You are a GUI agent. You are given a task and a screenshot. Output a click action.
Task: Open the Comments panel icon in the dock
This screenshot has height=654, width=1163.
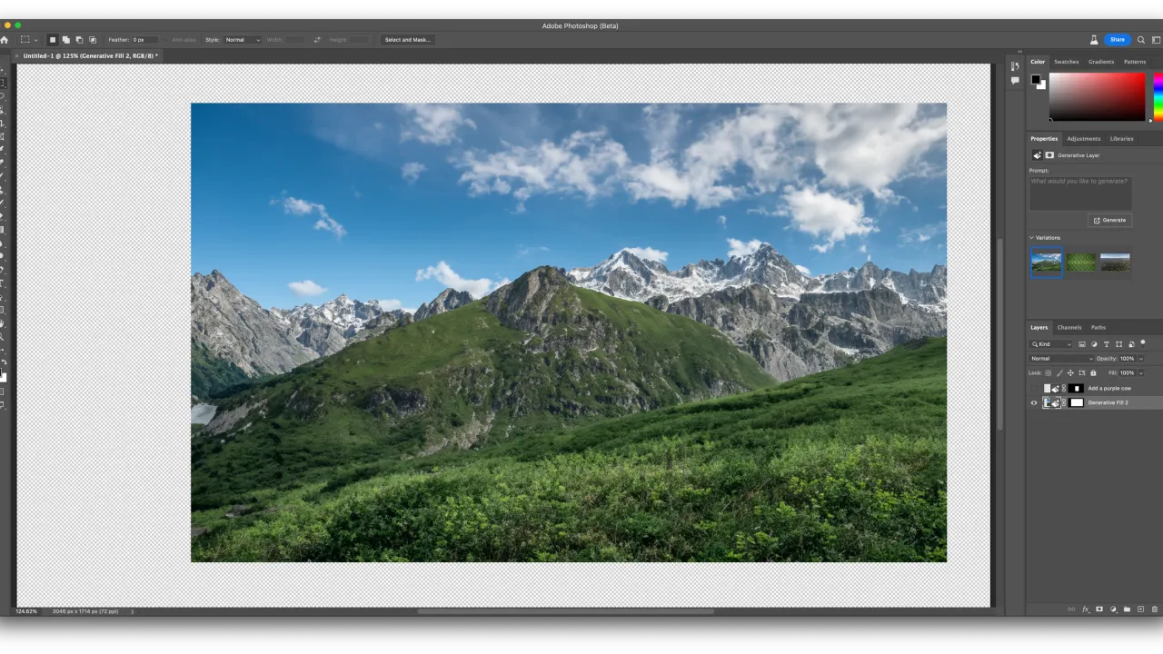[1015, 80]
